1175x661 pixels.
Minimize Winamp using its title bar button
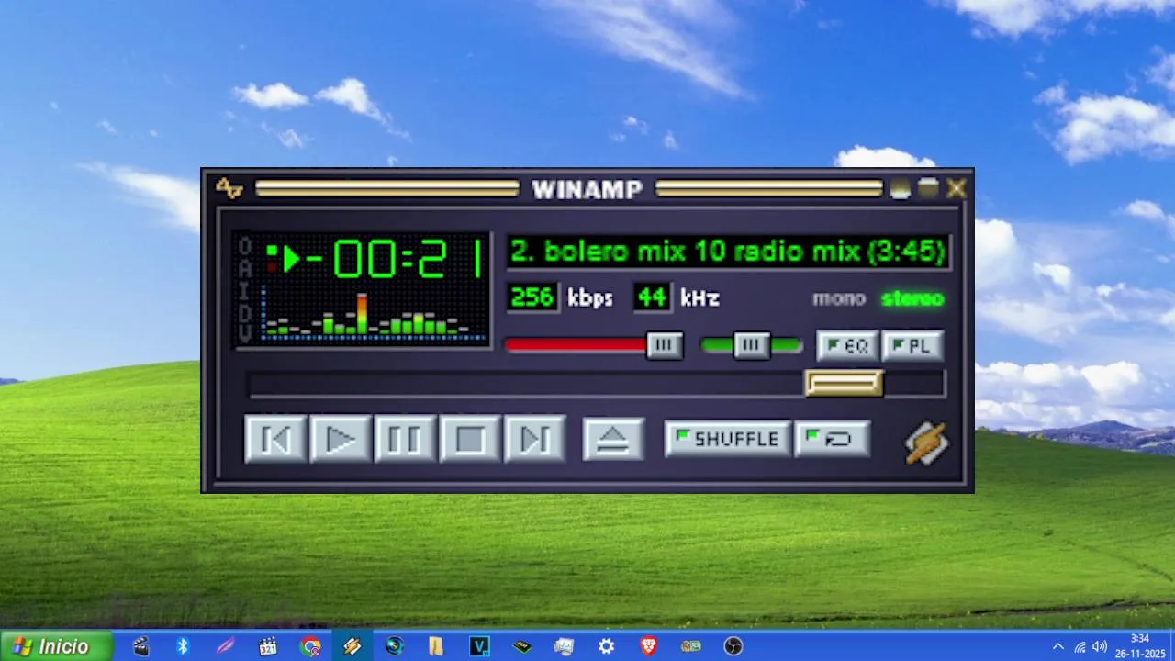pos(901,188)
